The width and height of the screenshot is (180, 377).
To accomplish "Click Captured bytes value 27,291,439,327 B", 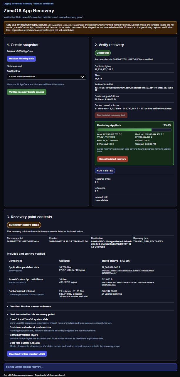I will coord(104,70).
